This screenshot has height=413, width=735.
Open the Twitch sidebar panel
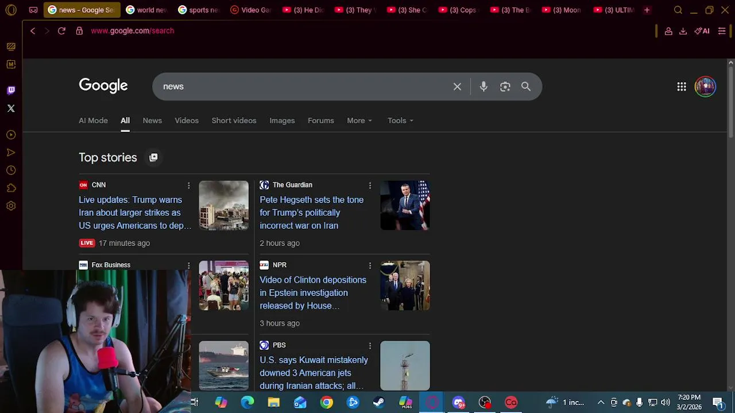tap(11, 90)
